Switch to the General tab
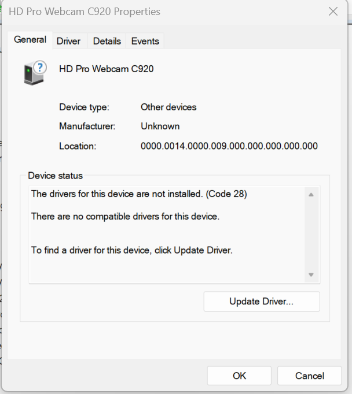The width and height of the screenshot is (352, 394). (30, 40)
